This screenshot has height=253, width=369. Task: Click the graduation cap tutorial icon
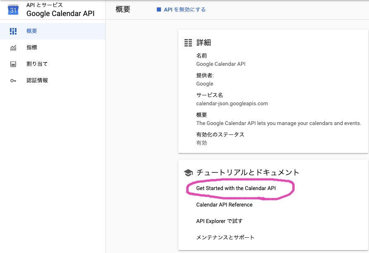188,173
